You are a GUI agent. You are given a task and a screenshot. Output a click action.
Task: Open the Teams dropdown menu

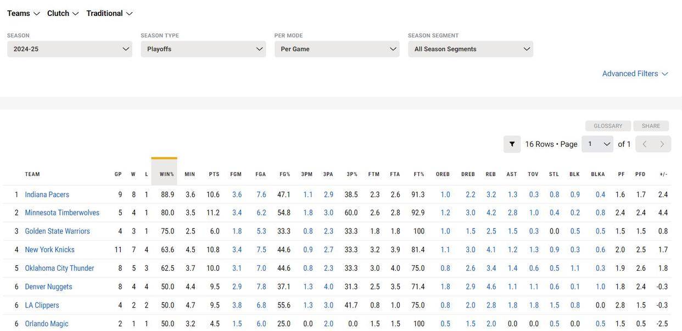tap(24, 13)
